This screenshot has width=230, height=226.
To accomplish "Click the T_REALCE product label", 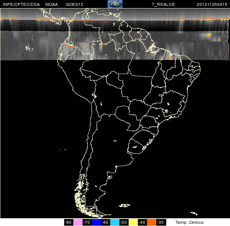I will 163,4.
